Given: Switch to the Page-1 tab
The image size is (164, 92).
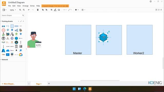Looking at the screenshot, I should [x=39, y=84].
